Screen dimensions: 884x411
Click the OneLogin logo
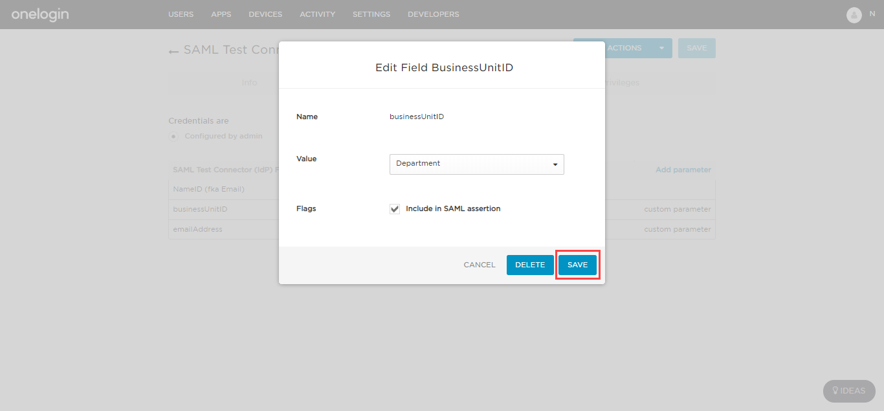click(x=40, y=14)
